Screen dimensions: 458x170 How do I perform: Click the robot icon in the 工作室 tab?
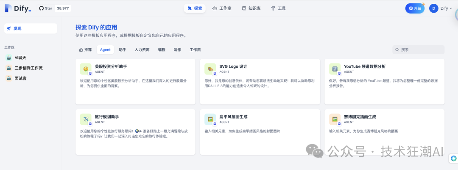coord(215,8)
